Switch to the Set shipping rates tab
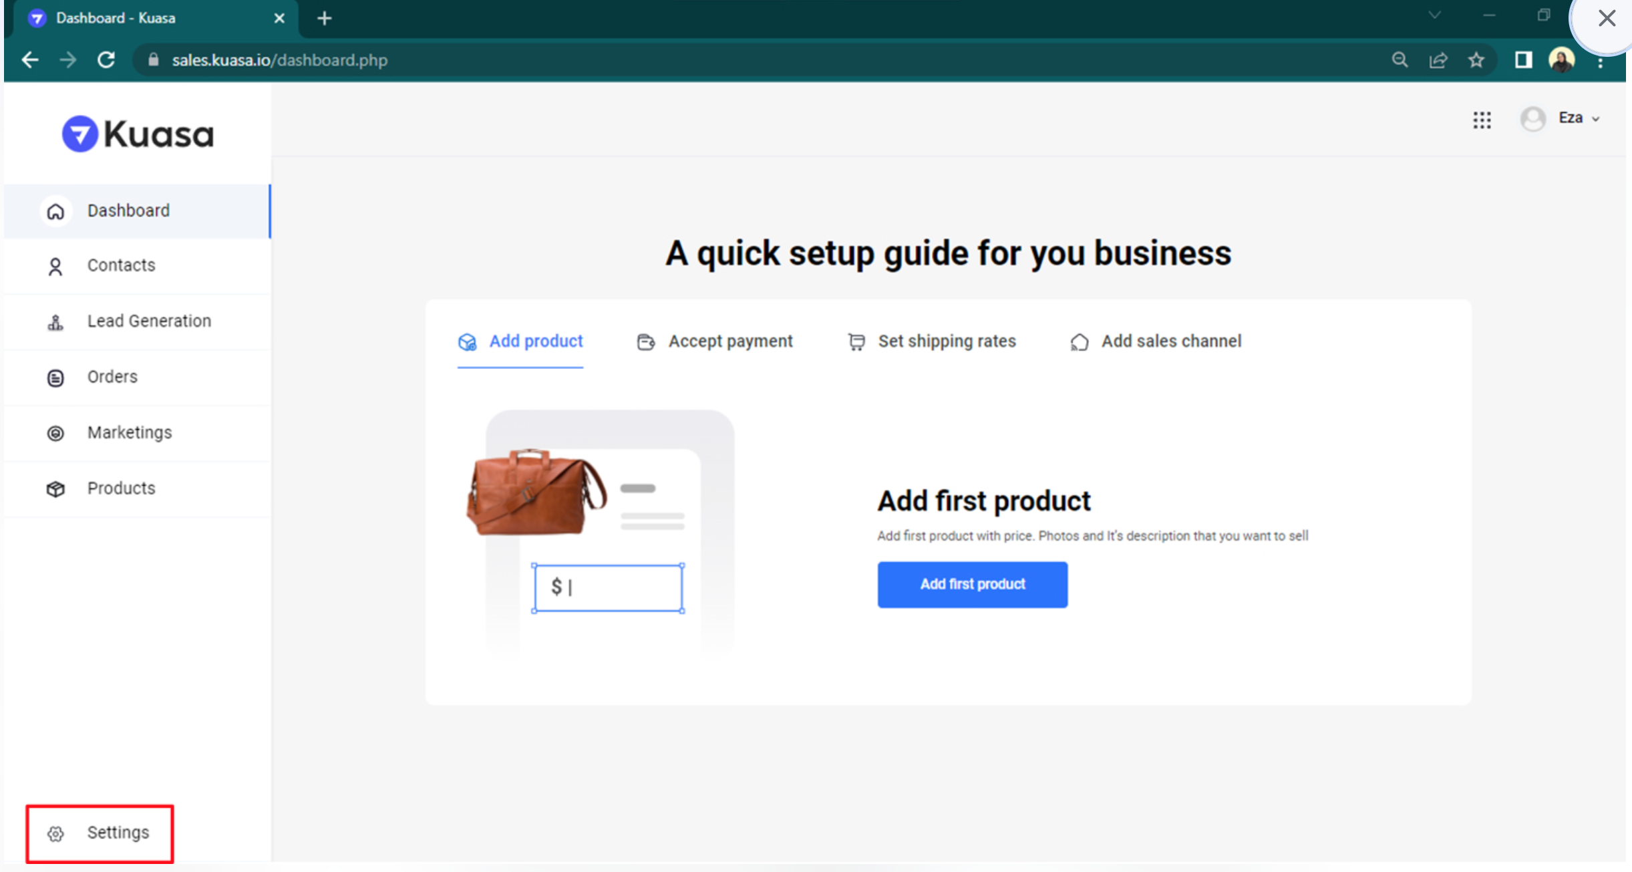This screenshot has width=1632, height=872. [931, 342]
